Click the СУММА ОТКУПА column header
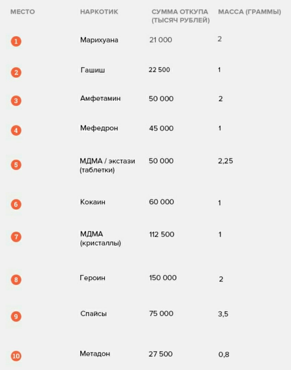The height and width of the screenshot is (370, 291). [180, 16]
